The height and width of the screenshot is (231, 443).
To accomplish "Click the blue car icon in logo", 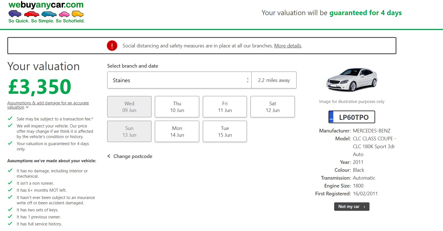I will pos(49,14).
